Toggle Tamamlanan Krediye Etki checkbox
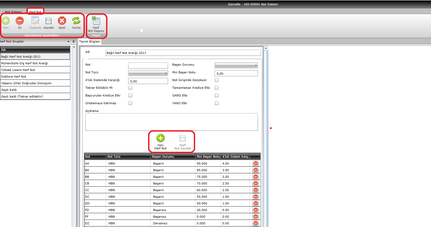Image resolution: width=431 pixels, height=227 pixels. pyautogui.click(x=217, y=88)
